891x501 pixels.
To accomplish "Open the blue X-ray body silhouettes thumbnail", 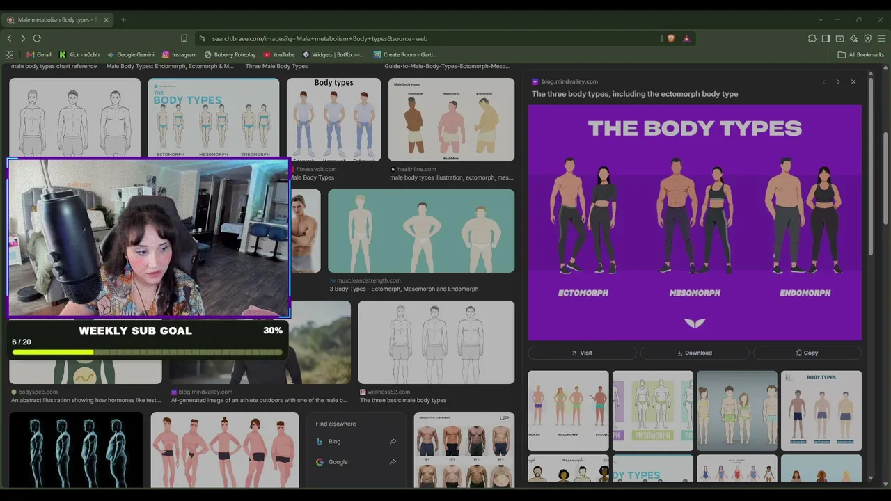I will tap(77, 450).
